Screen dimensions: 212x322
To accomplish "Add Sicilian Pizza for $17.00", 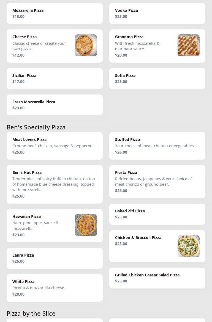I will pyautogui.click(x=55, y=79).
